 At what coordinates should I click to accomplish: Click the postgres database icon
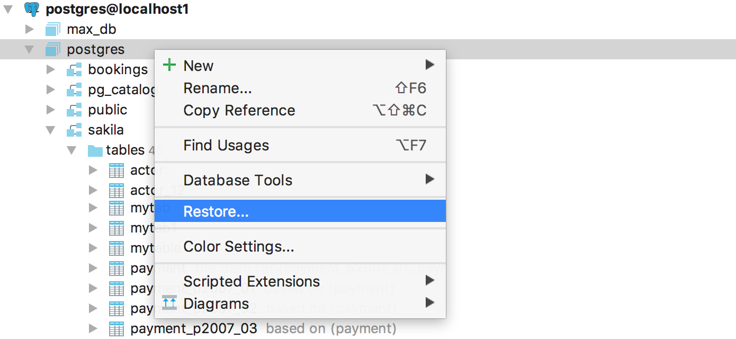(x=53, y=49)
